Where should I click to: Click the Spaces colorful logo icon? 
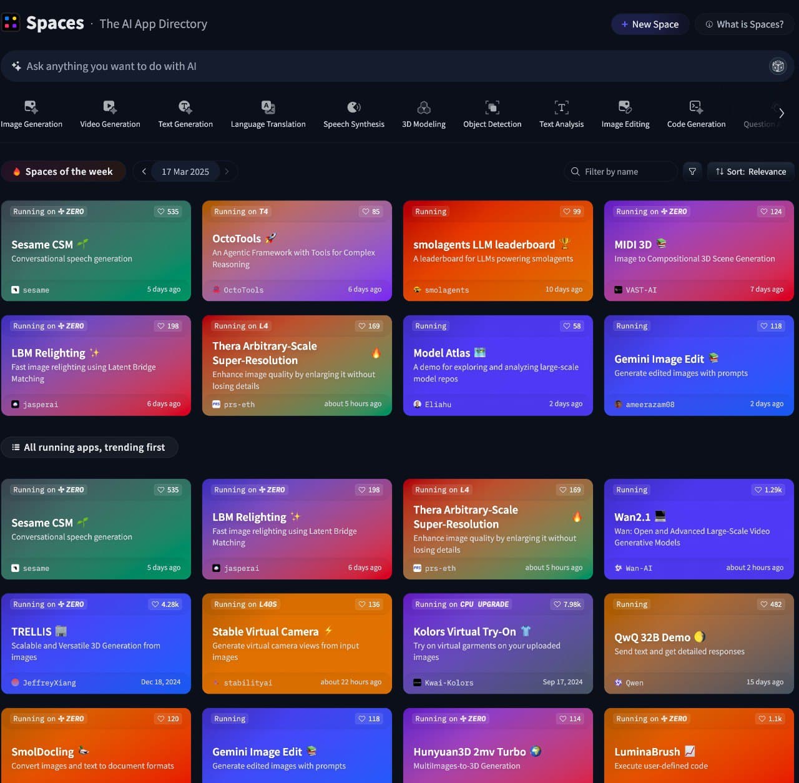11,23
